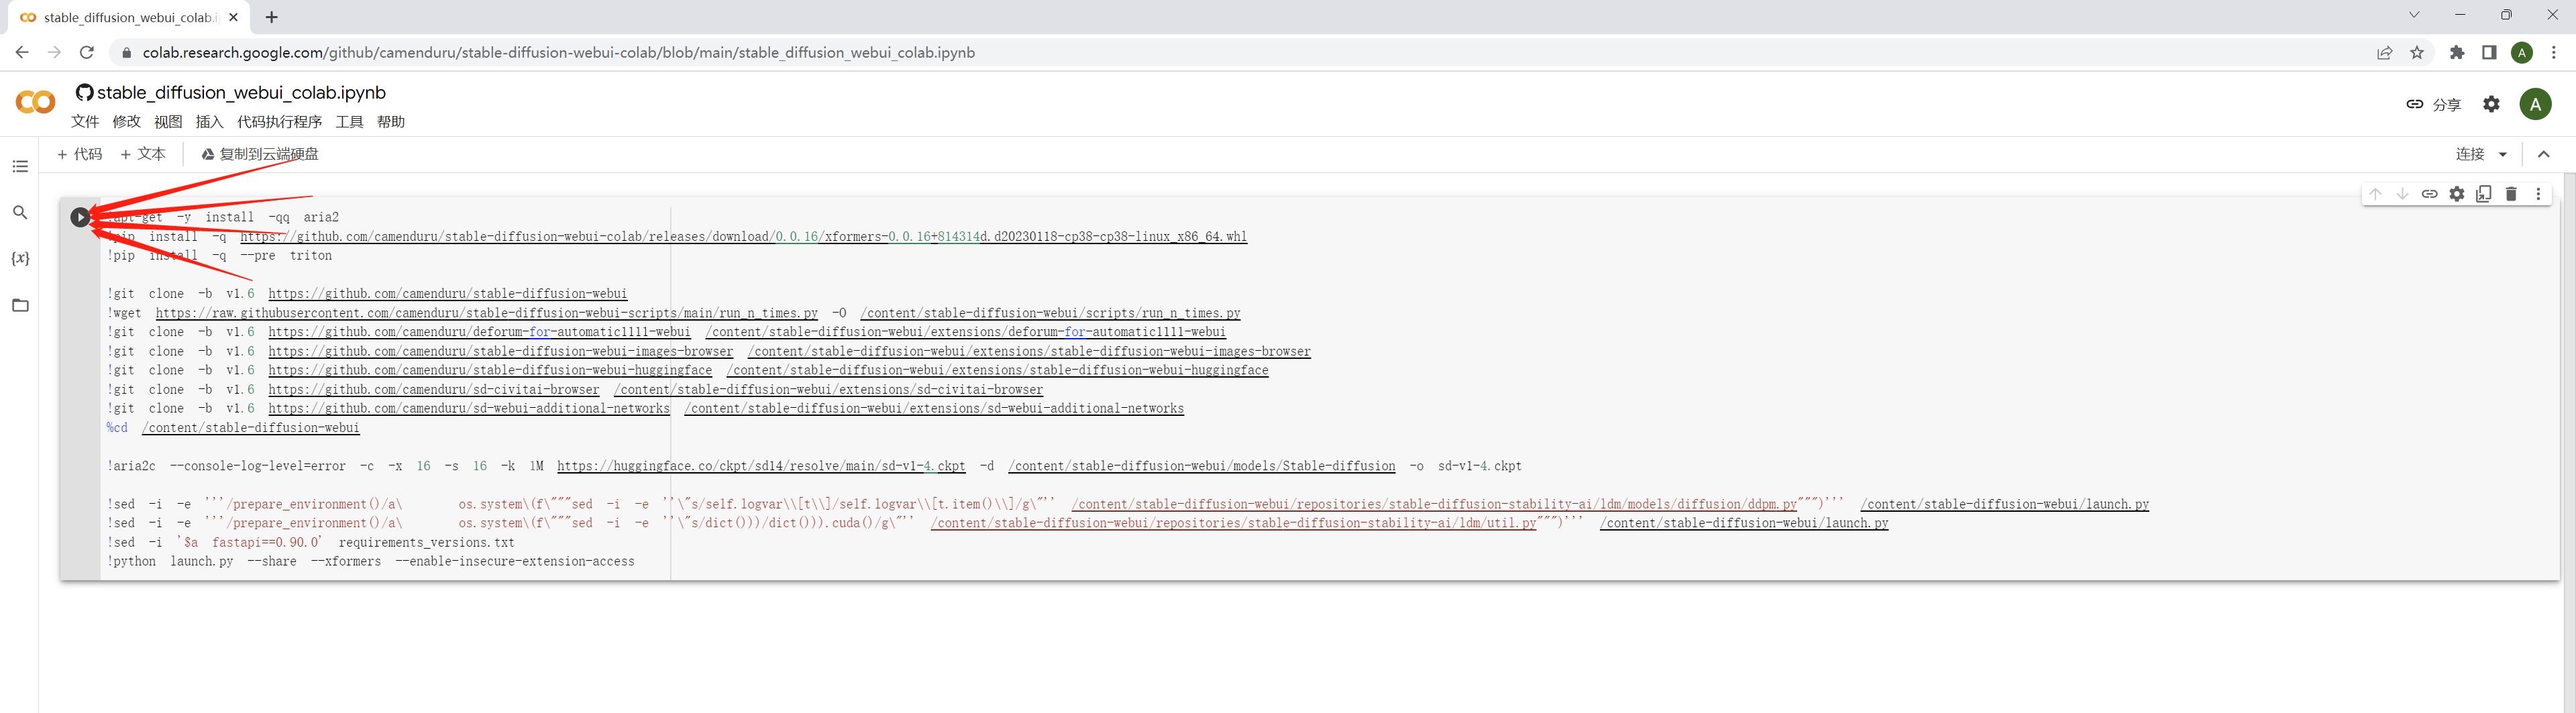The image size is (2576, 713).
Task: Go back in browser history
Action: click(22, 52)
